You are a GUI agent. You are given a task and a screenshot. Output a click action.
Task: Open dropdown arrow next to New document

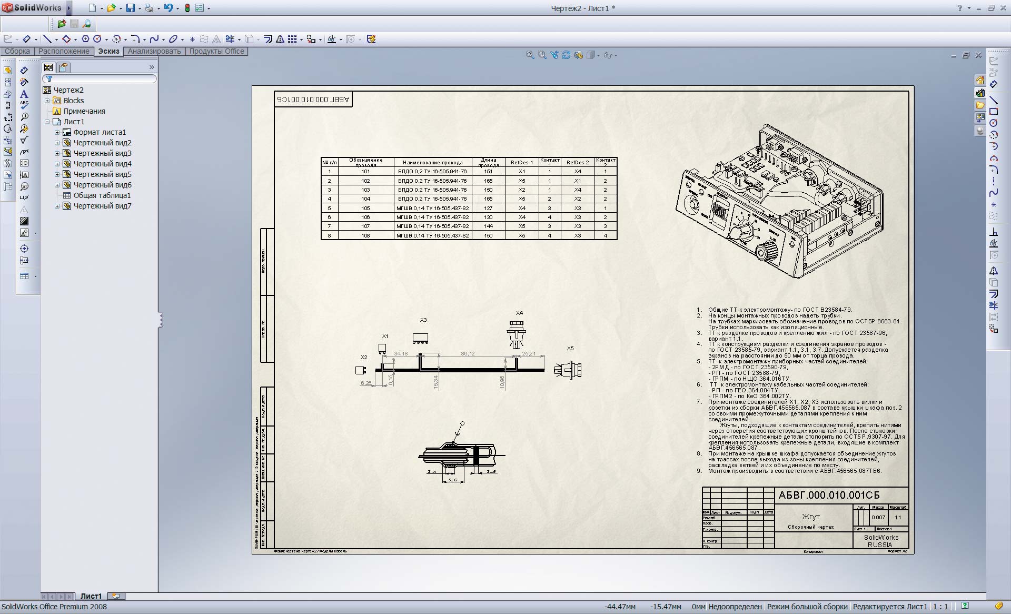[x=102, y=8]
